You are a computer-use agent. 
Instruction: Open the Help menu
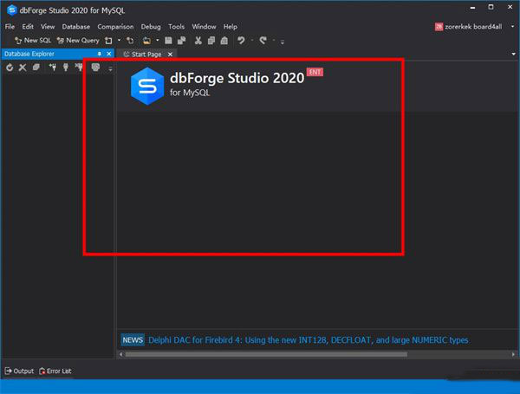(x=231, y=27)
